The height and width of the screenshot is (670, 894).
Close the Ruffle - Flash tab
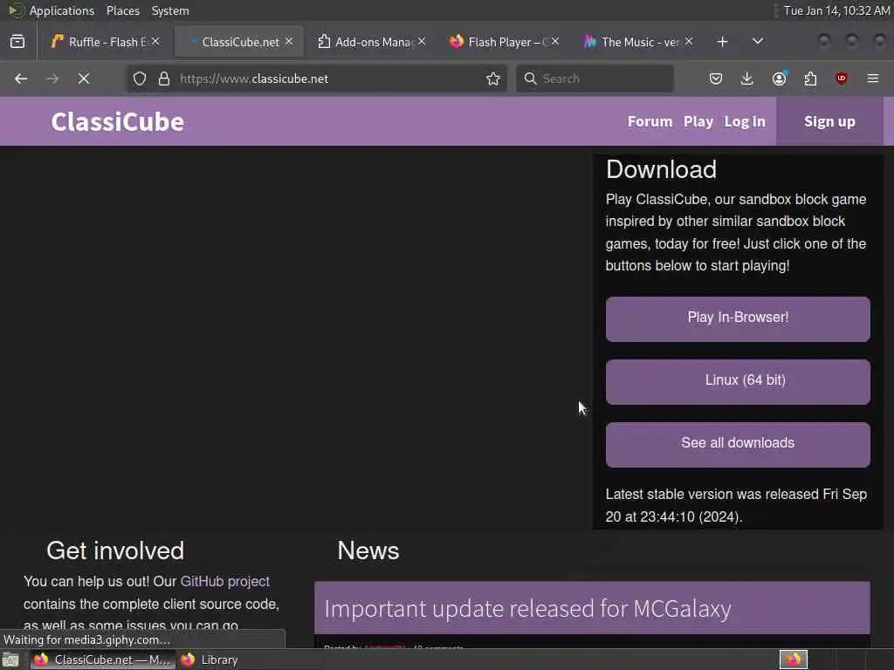pos(155,42)
